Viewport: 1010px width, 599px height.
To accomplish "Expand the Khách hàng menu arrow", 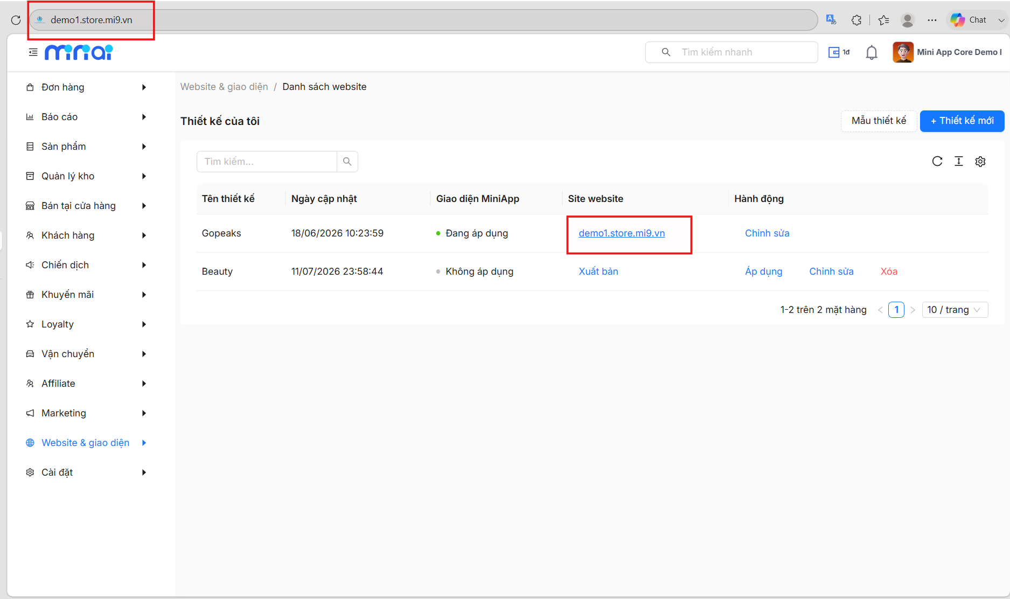I will pos(144,235).
